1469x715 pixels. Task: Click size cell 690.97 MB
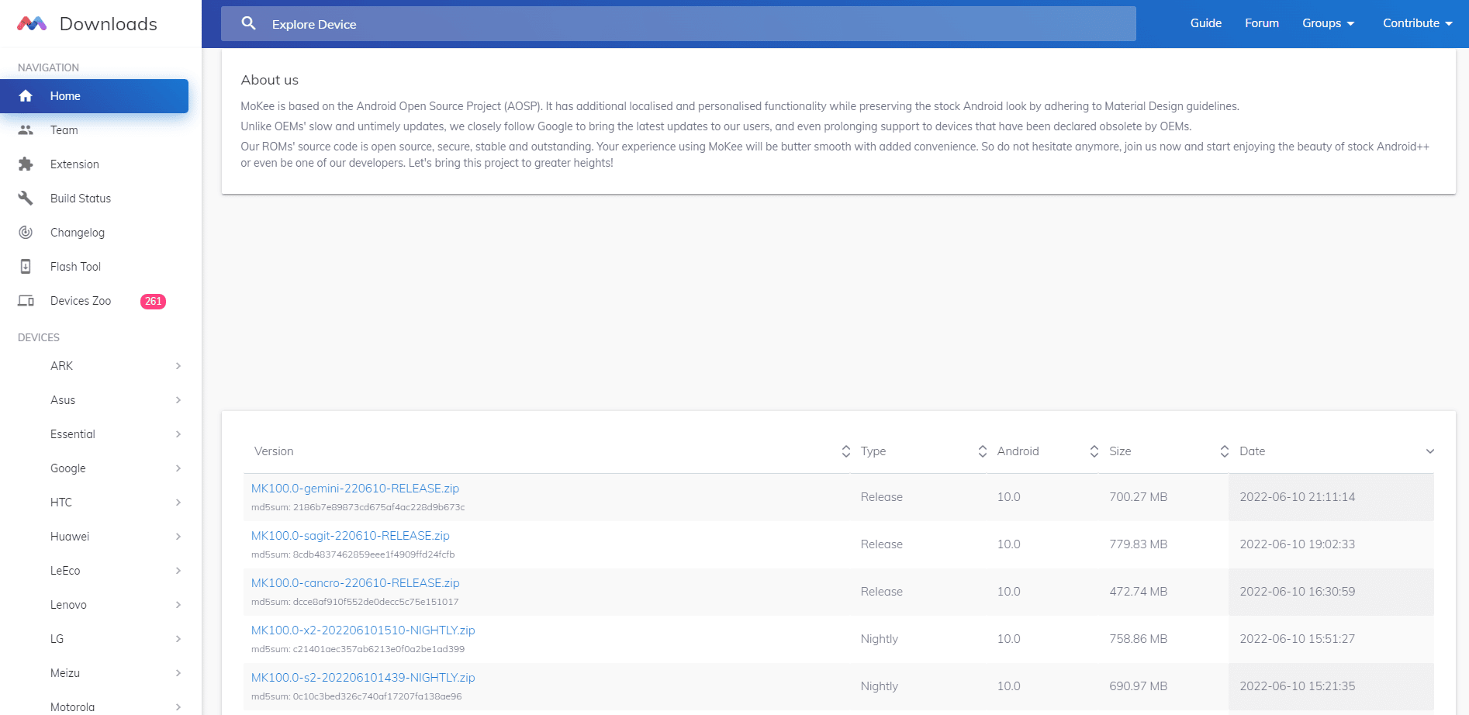pyautogui.click(x=1139, y=686)
